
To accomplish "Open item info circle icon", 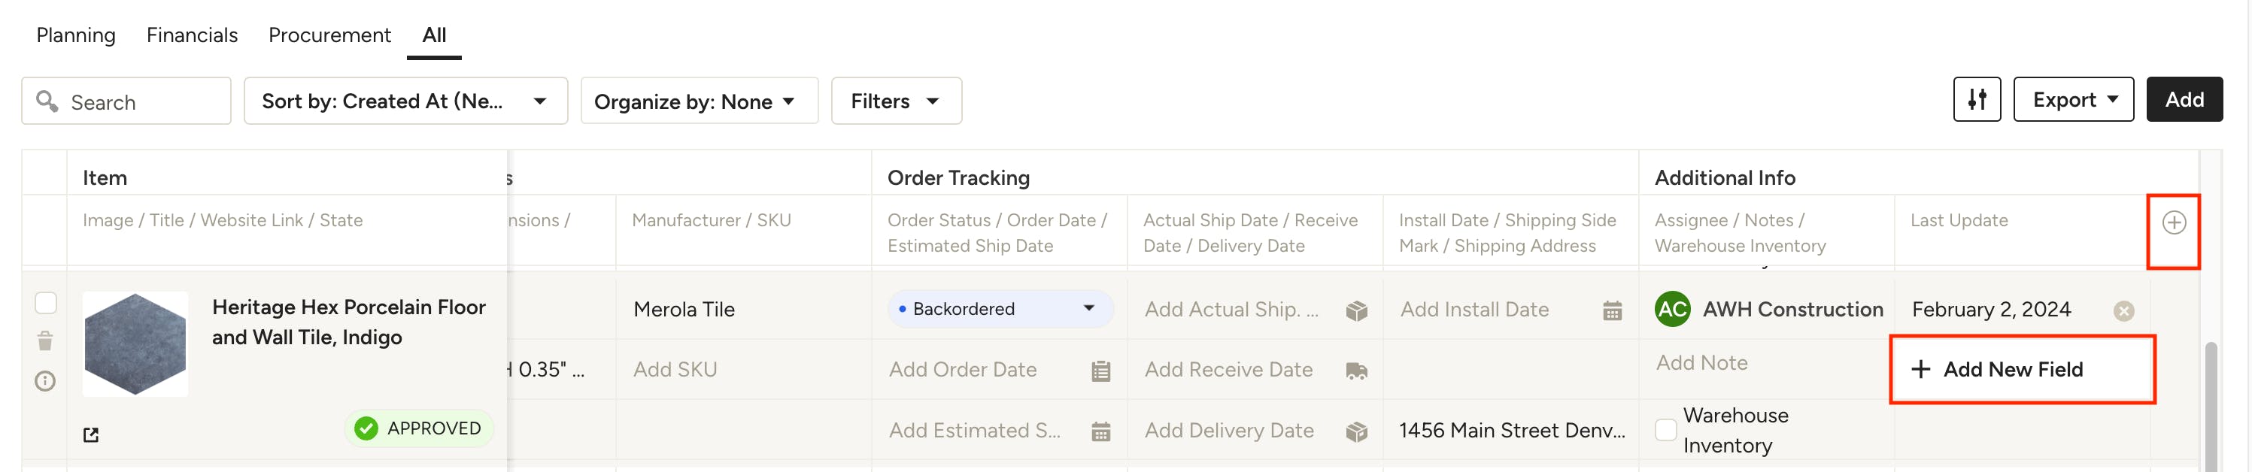I will pos(45,381).
